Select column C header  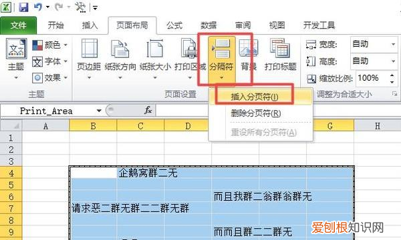click(140, 126)
